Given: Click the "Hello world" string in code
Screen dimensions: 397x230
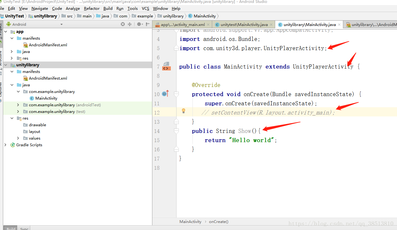Looking at the screenshot, I should 252,140.
